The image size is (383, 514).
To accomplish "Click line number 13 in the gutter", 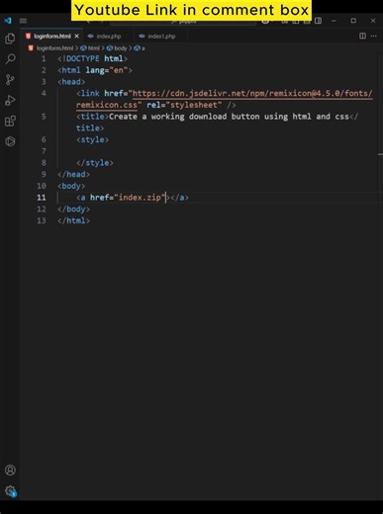I will pos(42,220).
